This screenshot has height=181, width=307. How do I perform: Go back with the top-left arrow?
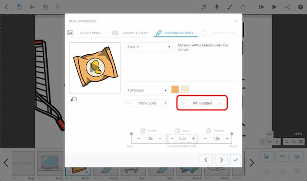pos(6,7)
